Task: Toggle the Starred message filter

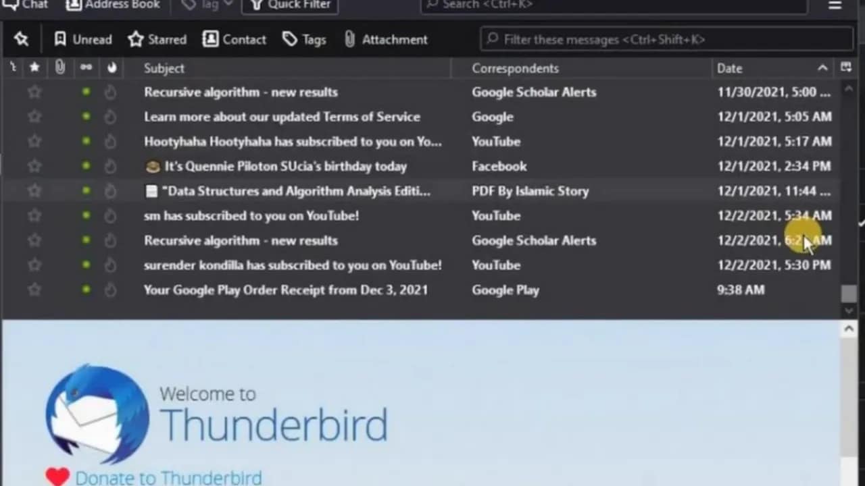Action: pyautogui.click(x=157, y=39)
